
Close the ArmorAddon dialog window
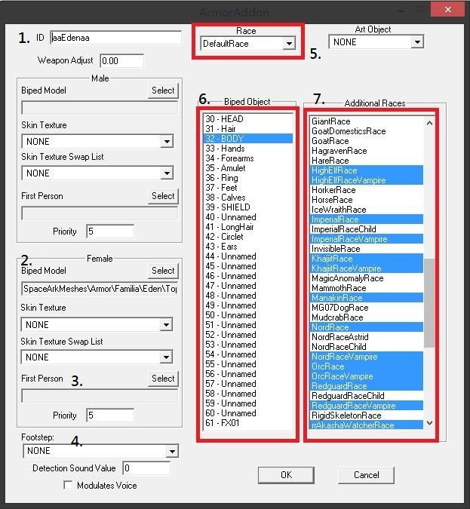pos(447,9)
